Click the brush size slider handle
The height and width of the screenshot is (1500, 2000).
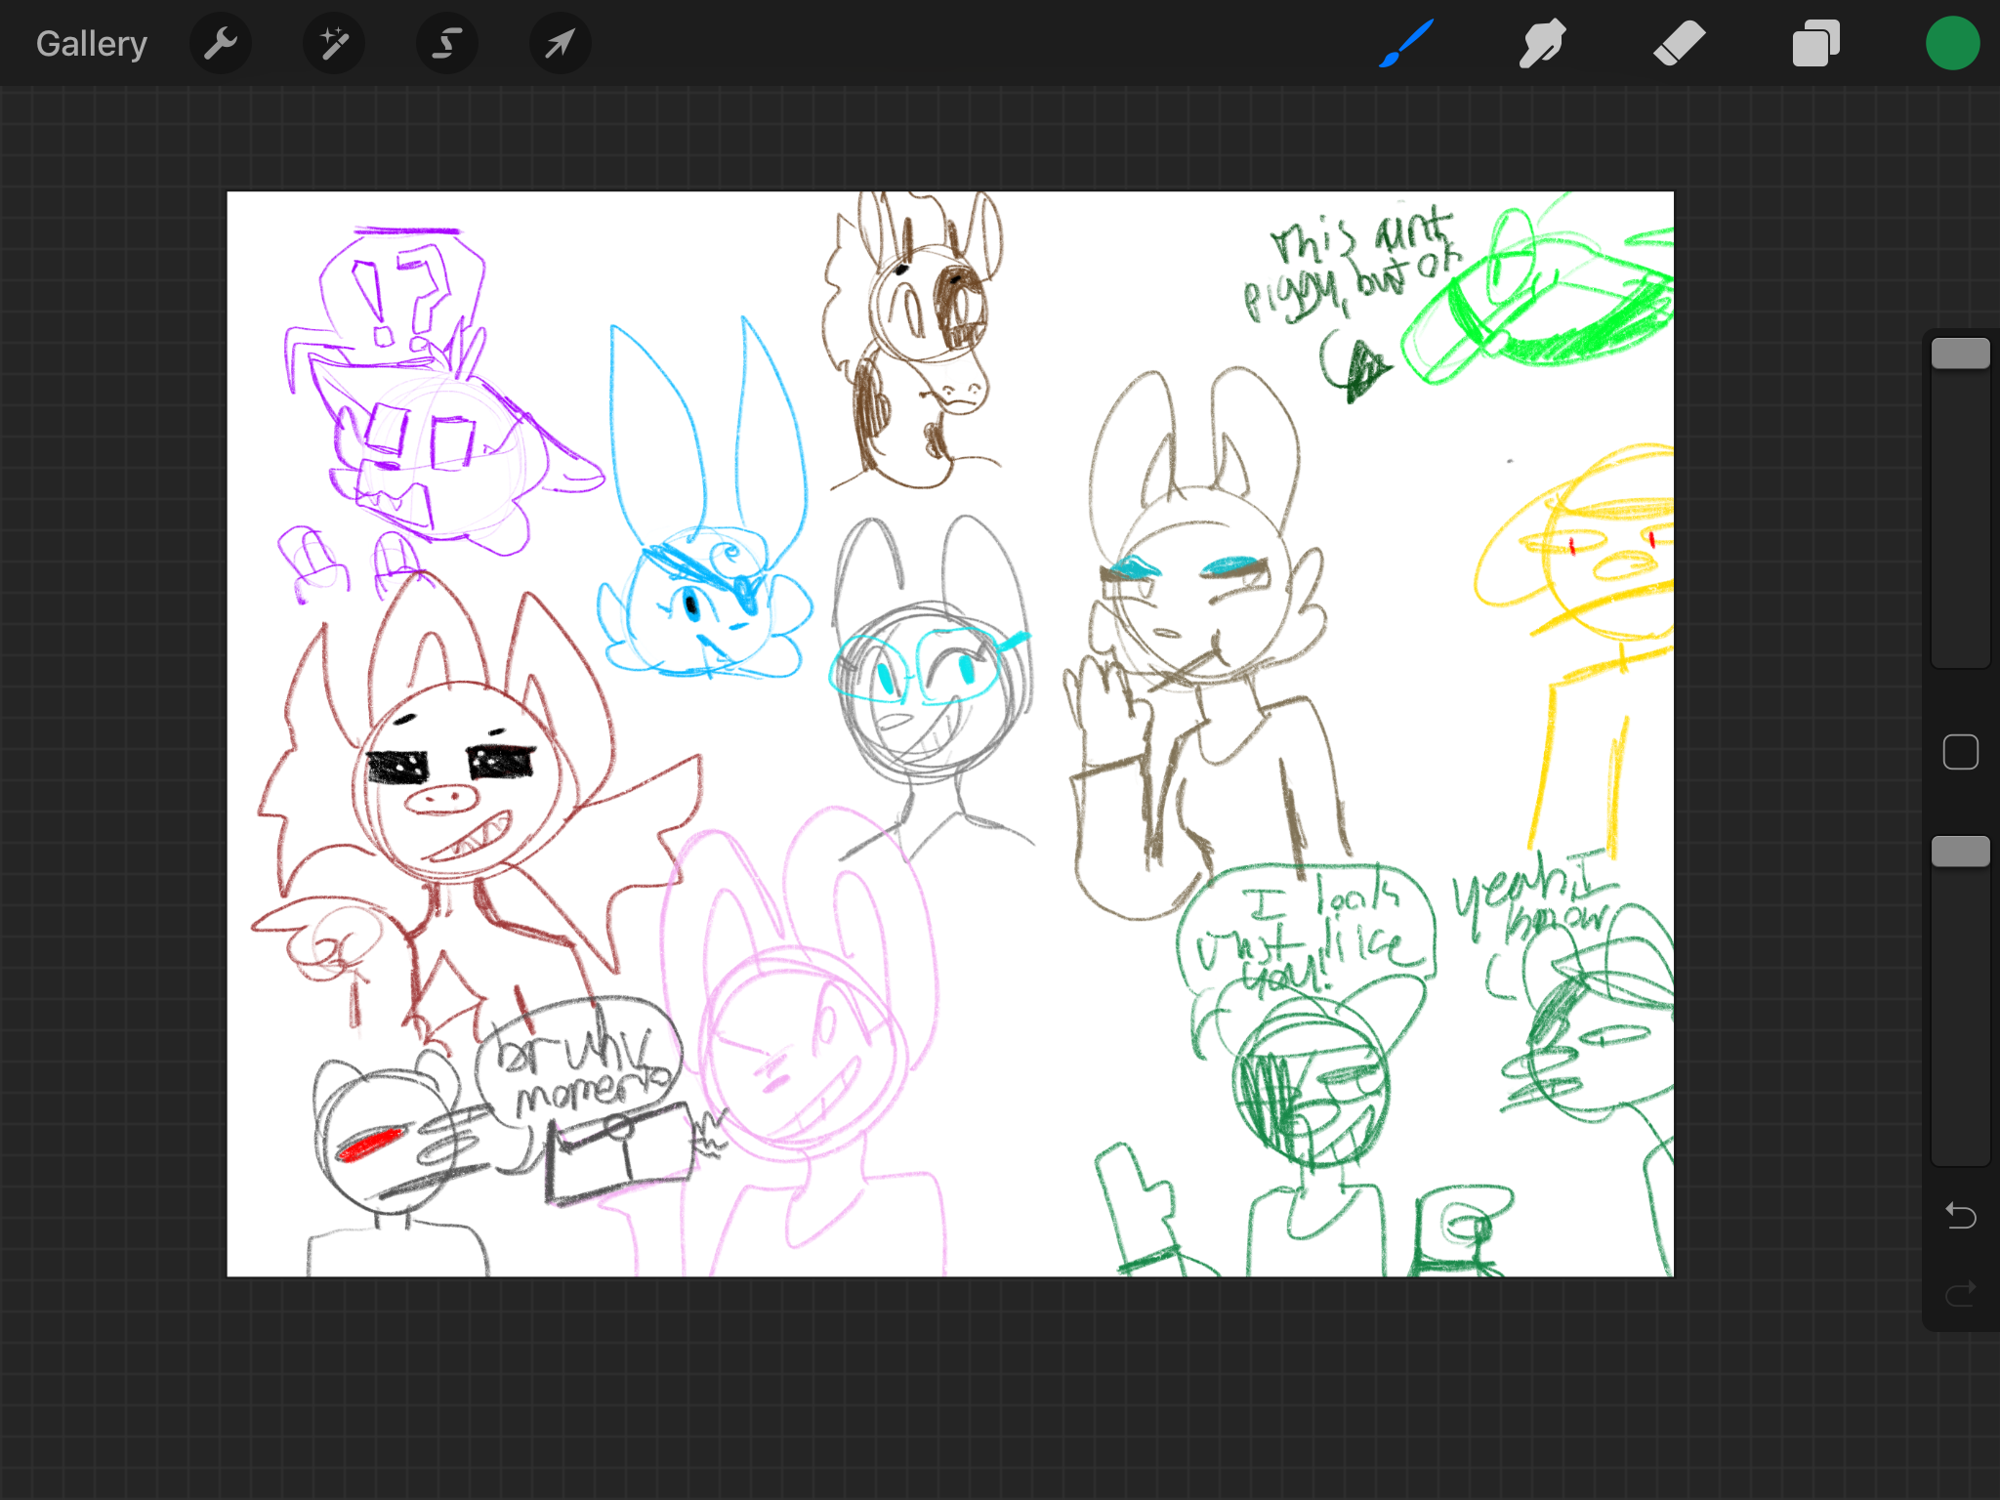point(1960,354)
